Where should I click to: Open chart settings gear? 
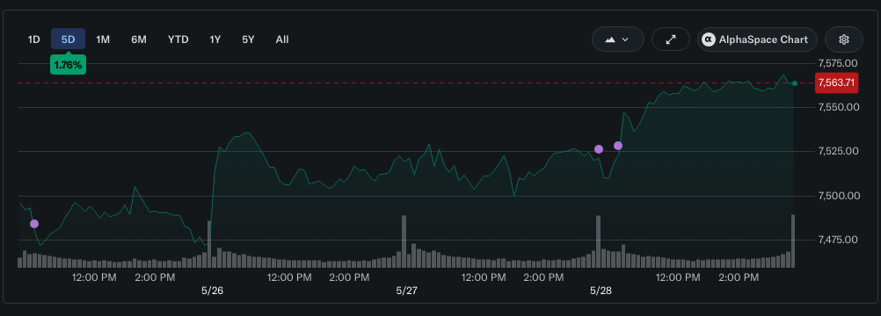(x=843, y=39)
